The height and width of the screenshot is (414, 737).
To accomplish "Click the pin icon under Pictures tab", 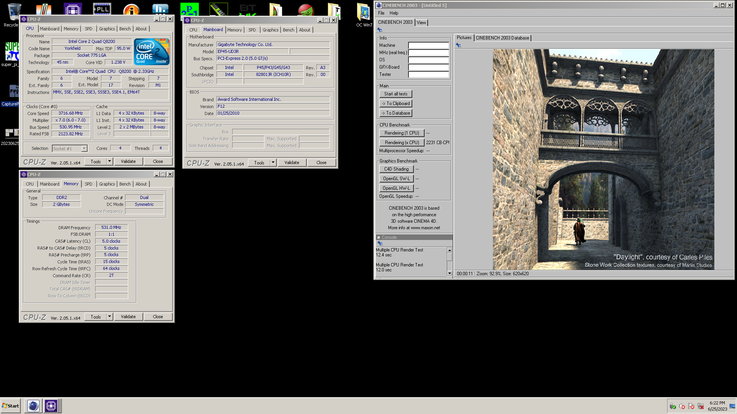I will click(458, 45).
